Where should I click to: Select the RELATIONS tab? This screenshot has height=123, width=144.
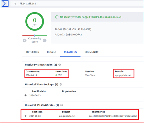point(70,52)
